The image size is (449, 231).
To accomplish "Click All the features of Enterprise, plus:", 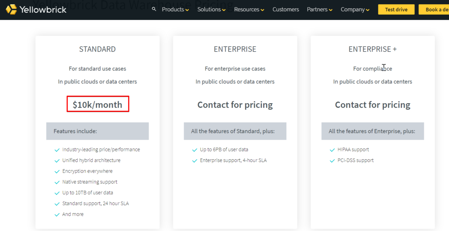I will point(373,131).
